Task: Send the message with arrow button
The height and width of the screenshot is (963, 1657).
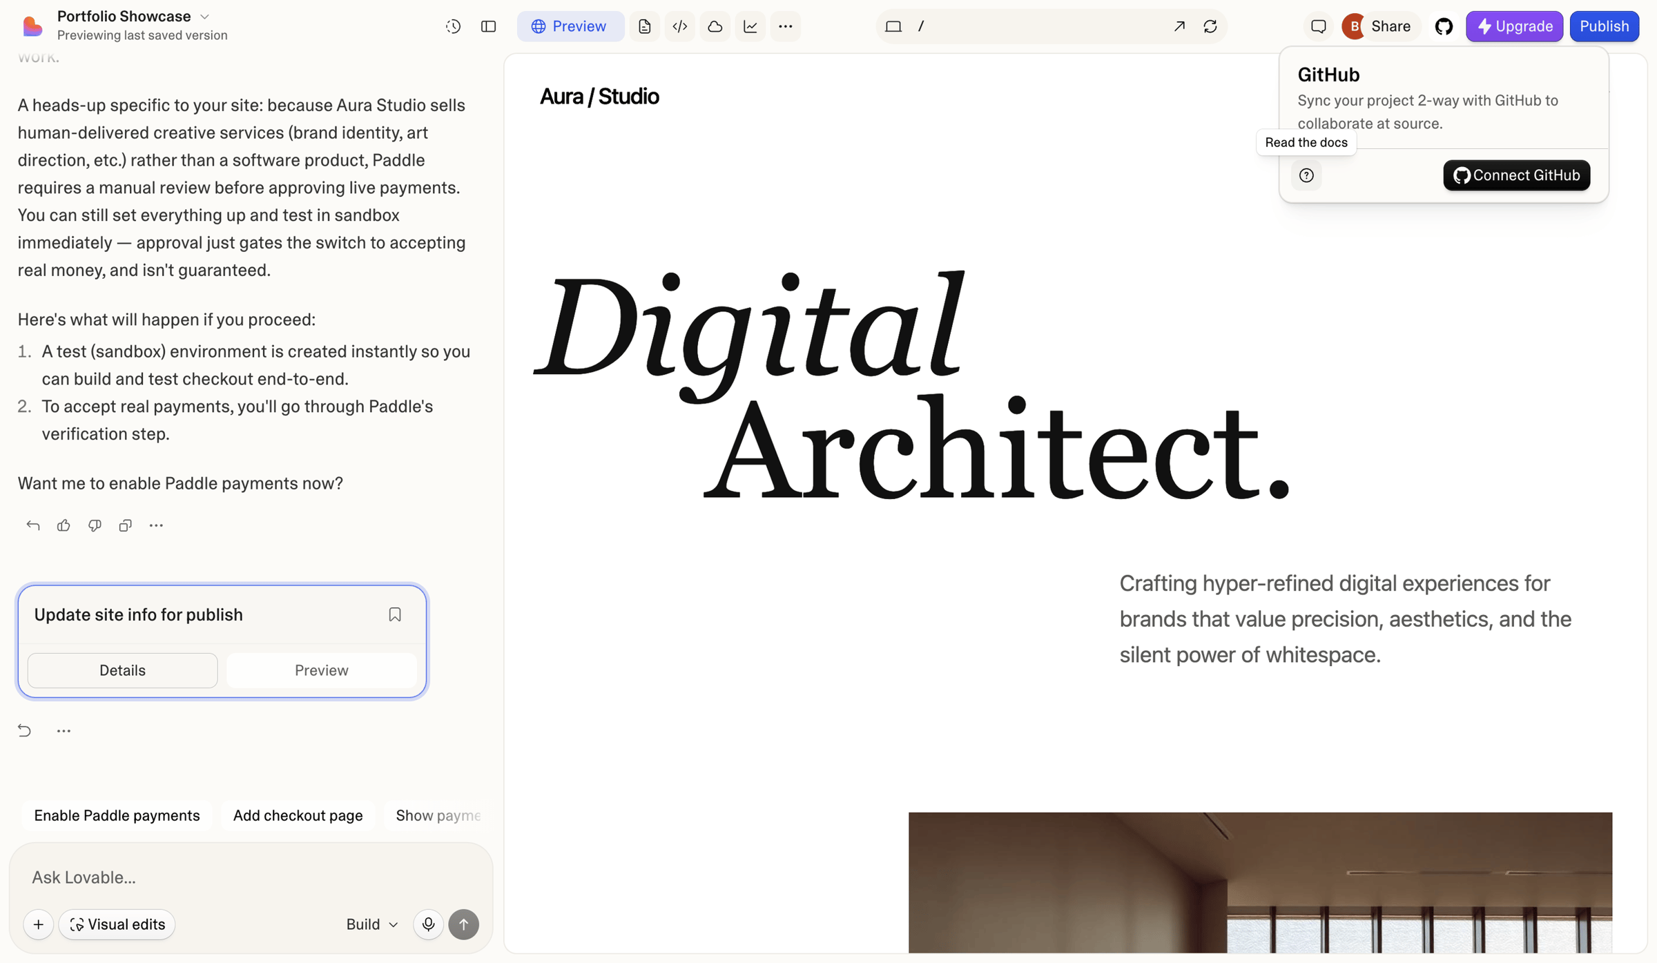Action: [x=464, y=924]
